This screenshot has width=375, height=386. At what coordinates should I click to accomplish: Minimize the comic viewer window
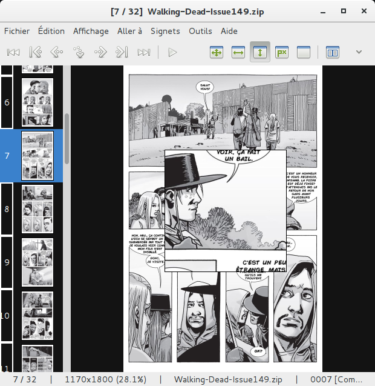click(323, 12)
